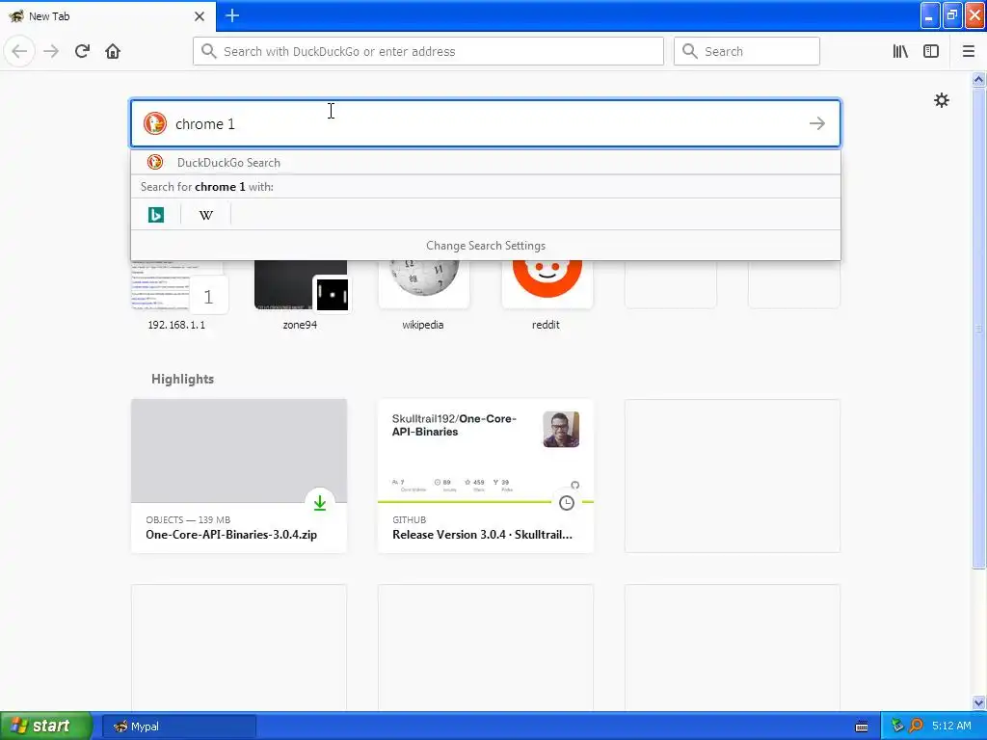Click the toolbar Search box
This screenshot has height=740, width=987.
click(x=747, y=51)
